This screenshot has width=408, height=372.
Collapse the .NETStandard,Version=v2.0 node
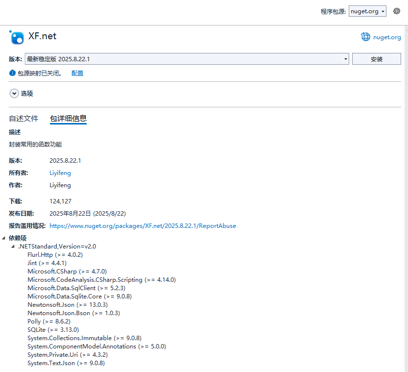13,246
